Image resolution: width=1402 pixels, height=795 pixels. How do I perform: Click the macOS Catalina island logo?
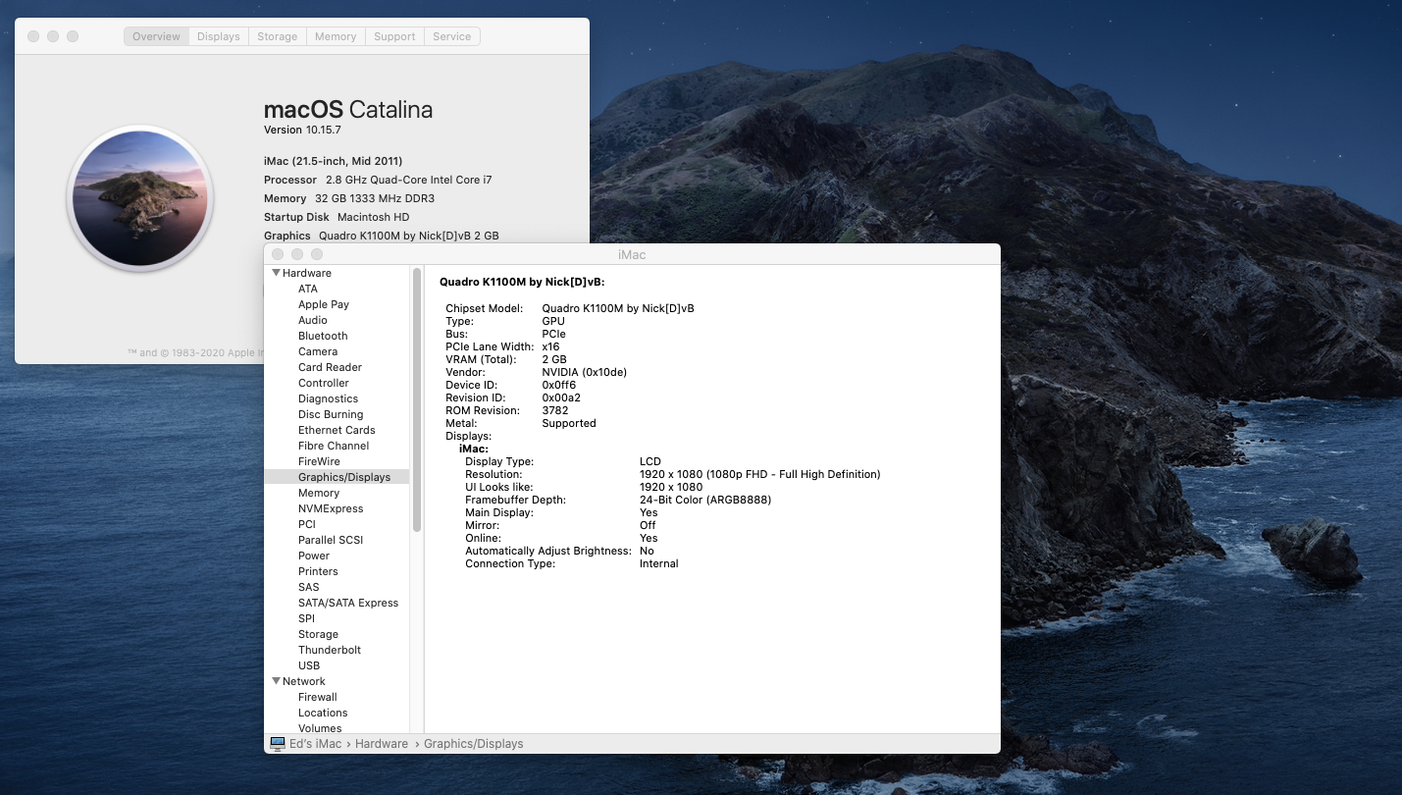point(140,198)
